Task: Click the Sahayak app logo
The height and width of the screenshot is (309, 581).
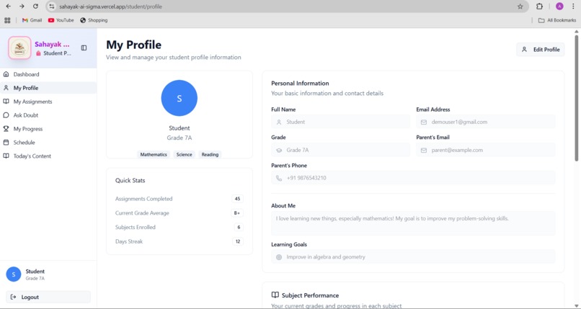Action: 19,48
